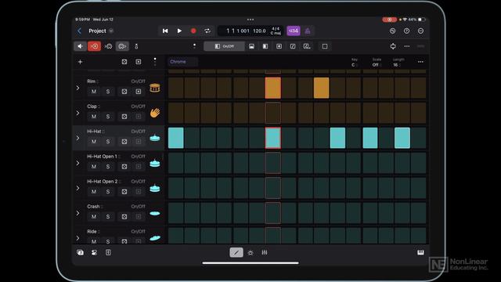
Task: Toggle the red live record pattern button
Action: (94, 46)
